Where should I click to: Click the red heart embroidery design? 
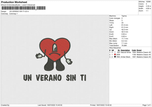tap(55, 49)
